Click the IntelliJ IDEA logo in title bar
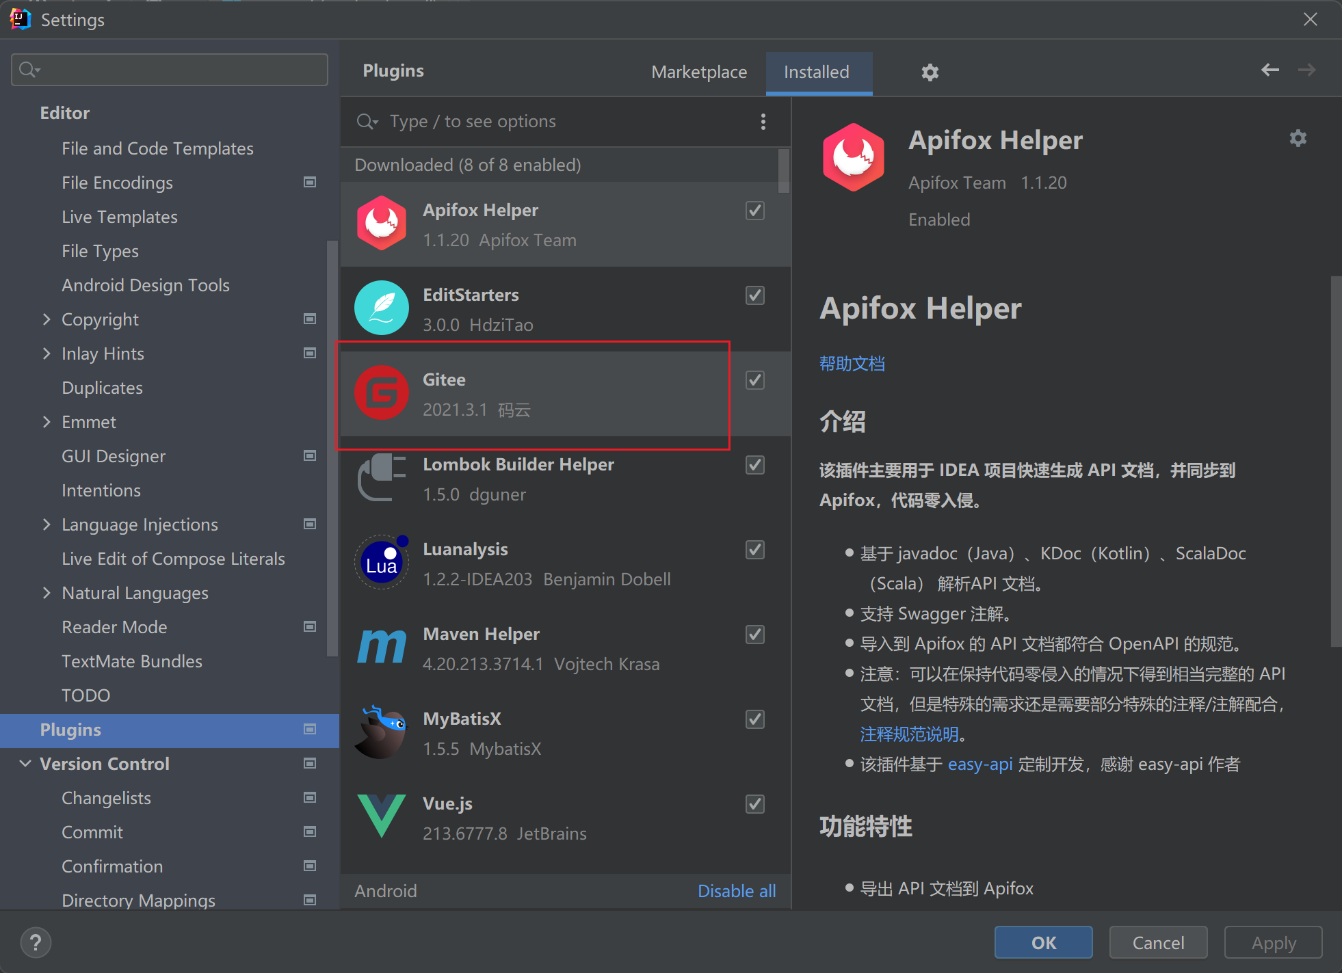 pos(21,19)
